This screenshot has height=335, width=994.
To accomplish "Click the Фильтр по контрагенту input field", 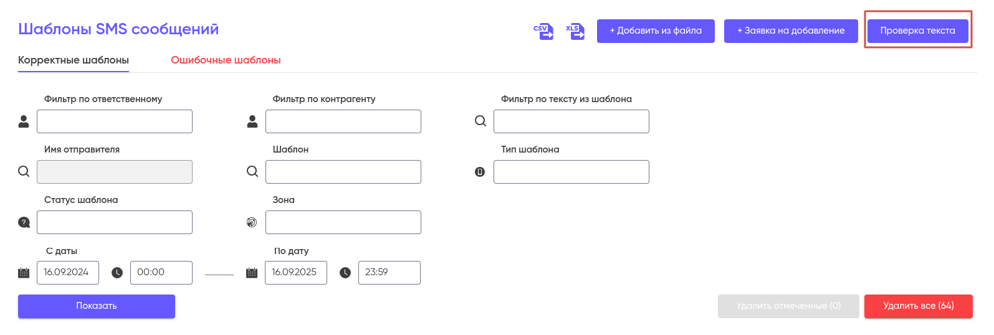I will [x=343, y=121].
